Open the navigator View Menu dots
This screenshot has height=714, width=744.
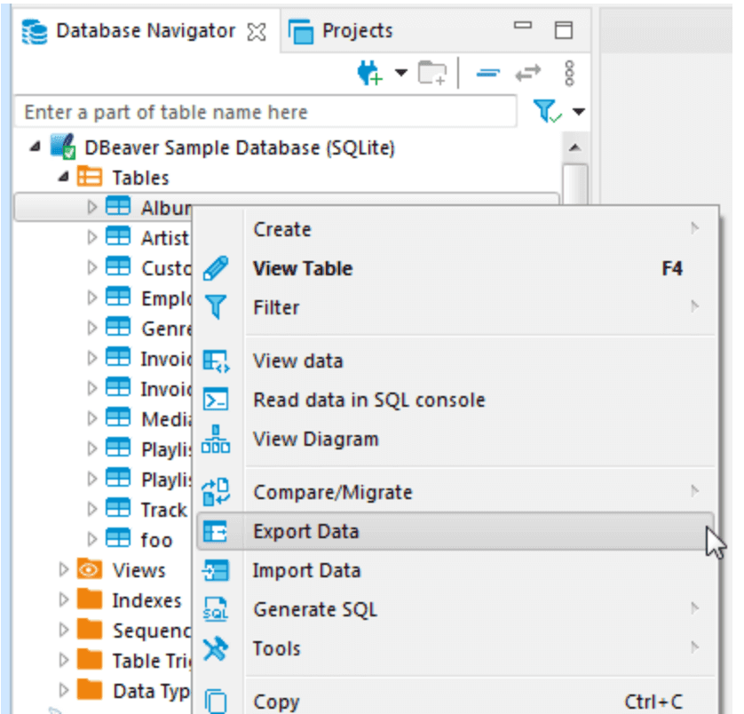point(569,73)
